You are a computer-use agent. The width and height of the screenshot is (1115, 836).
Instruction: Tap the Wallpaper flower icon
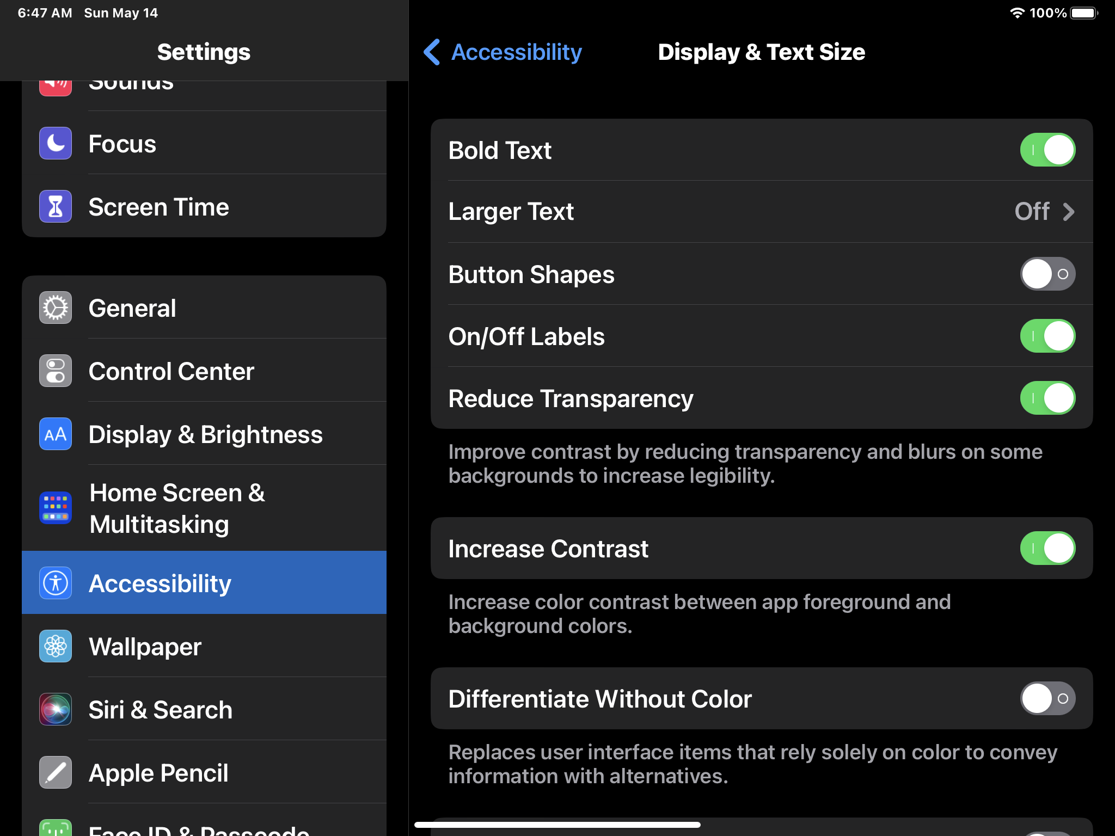point(56,646)
